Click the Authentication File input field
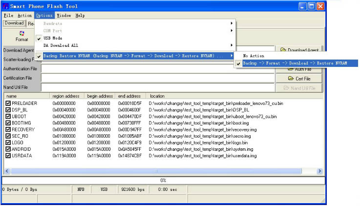The width and height of the screenshot is (361, 206). (157, 69)
